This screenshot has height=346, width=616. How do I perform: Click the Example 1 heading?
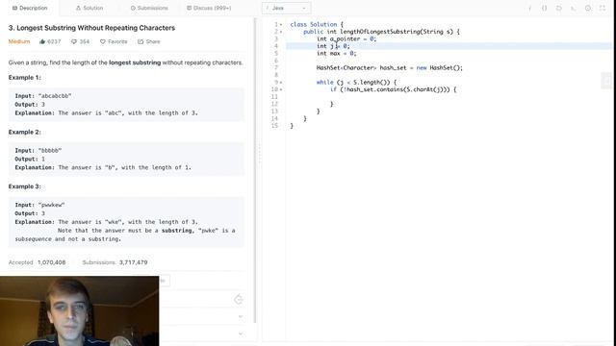(x=24, y=78)
